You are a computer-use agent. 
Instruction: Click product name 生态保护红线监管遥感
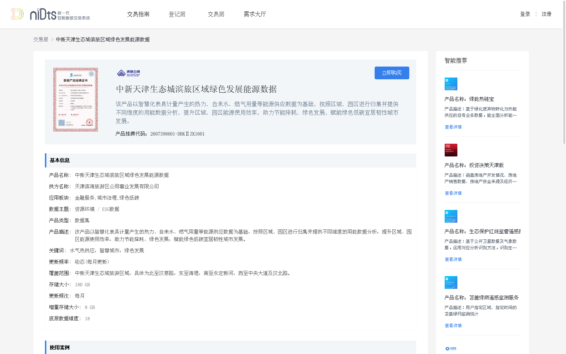click(x=495, y=232)
